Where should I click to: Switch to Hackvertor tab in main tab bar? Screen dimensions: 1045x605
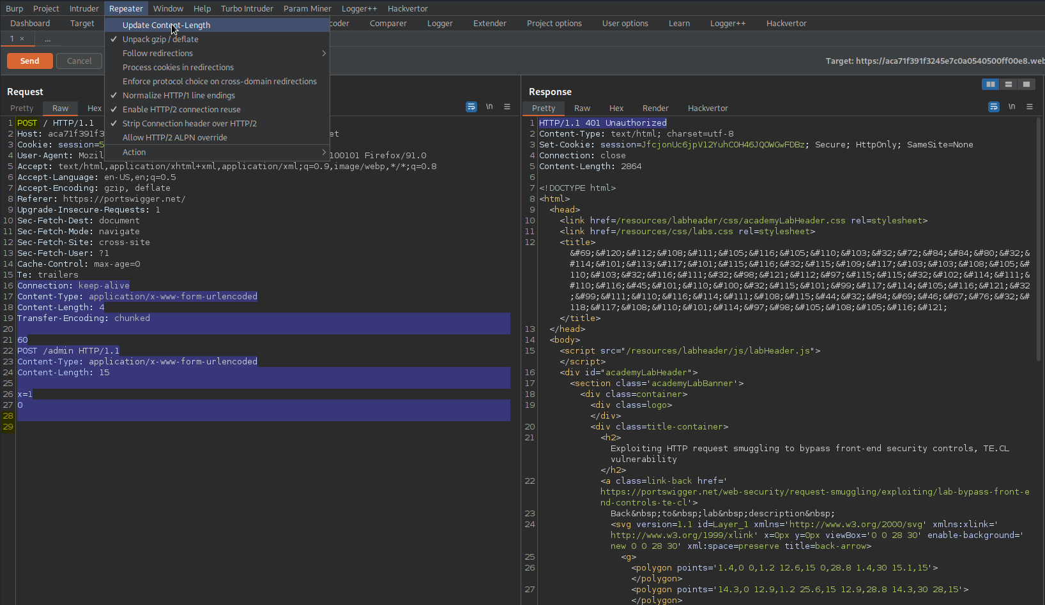coord(786,24)
